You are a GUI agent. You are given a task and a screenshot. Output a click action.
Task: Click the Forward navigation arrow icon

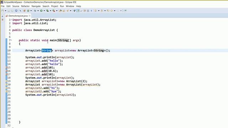(118, 11)
